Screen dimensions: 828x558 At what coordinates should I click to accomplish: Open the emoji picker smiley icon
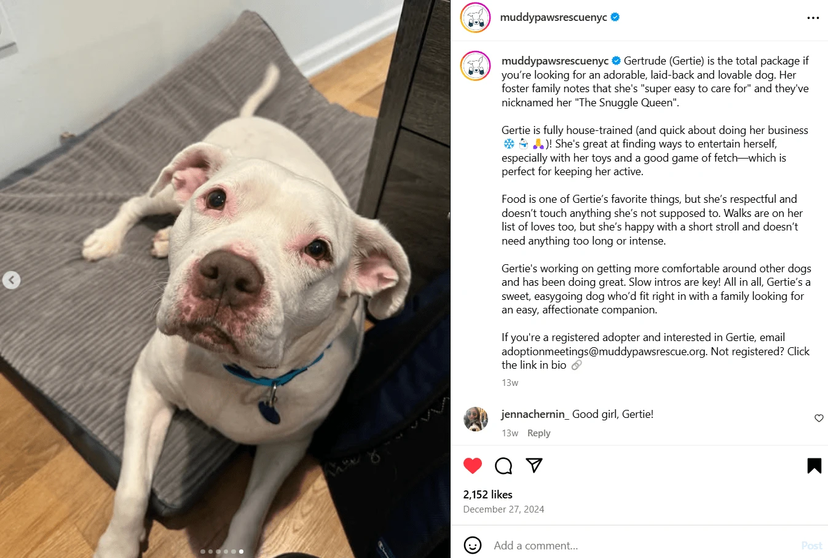[x=472, y=545]
